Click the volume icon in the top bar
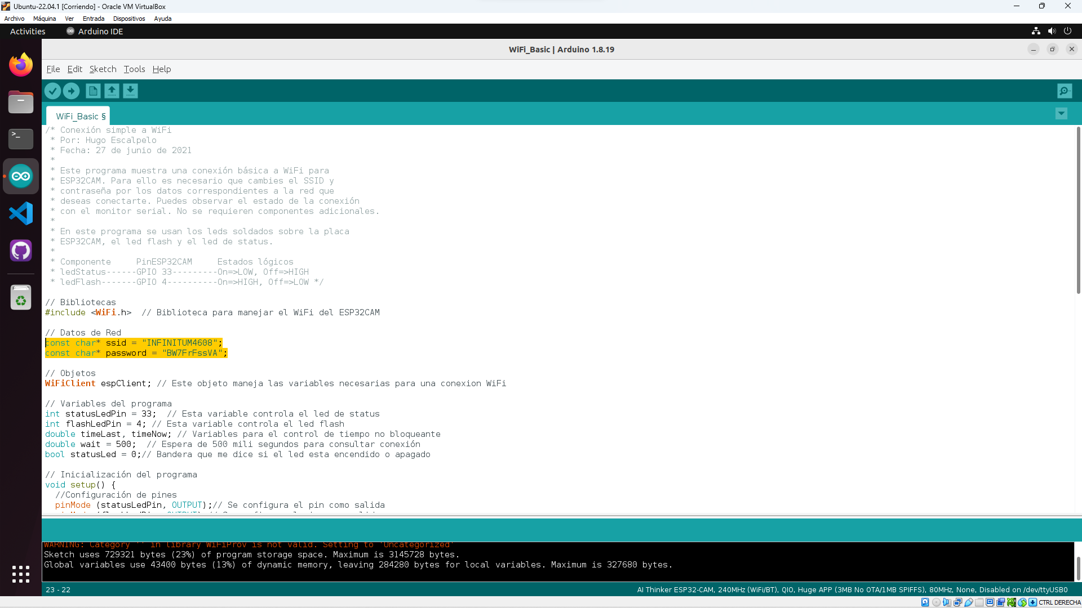The height and width of the screenshot is (608, 1082). click(1052, 31)
